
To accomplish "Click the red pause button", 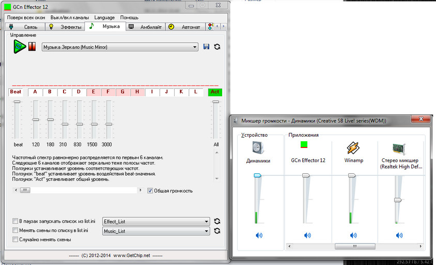I will coord(32,47).
